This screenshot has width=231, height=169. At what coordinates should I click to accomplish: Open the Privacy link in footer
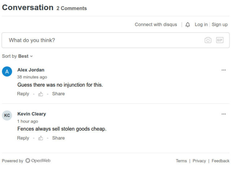(199, 161)
